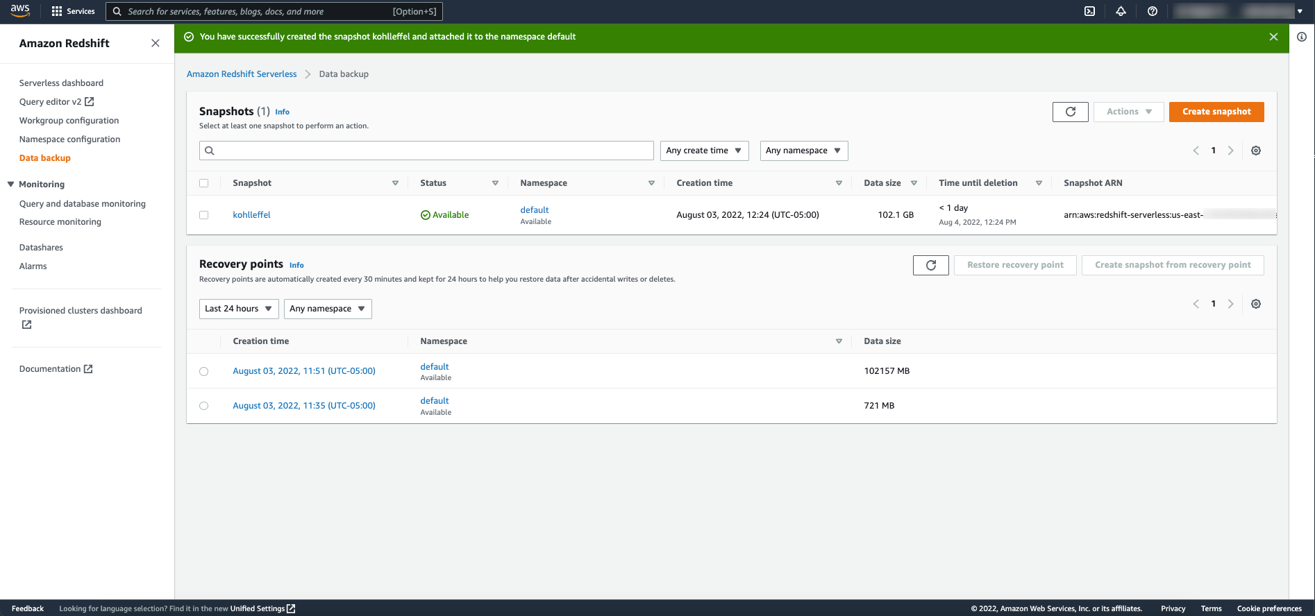Image resolution: width=1315 pixels, height=616 pixels.
Task: Open the notifications bell
Action: pyautogui.click(x=1121, y=11)
